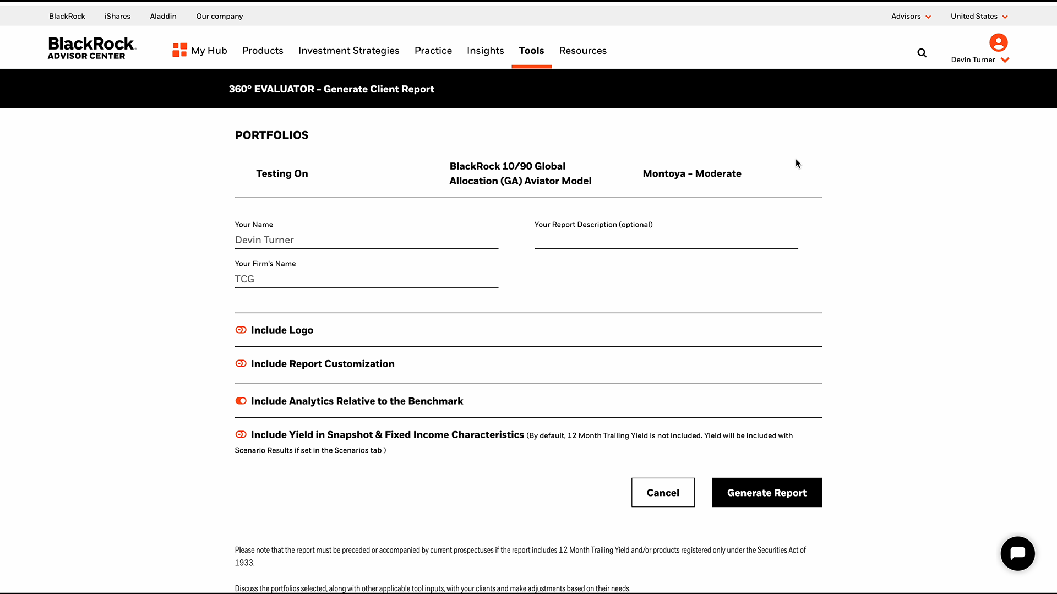Click the Include Report Customization label
Screen dimensions: 1057x594
tap(323, 363)
